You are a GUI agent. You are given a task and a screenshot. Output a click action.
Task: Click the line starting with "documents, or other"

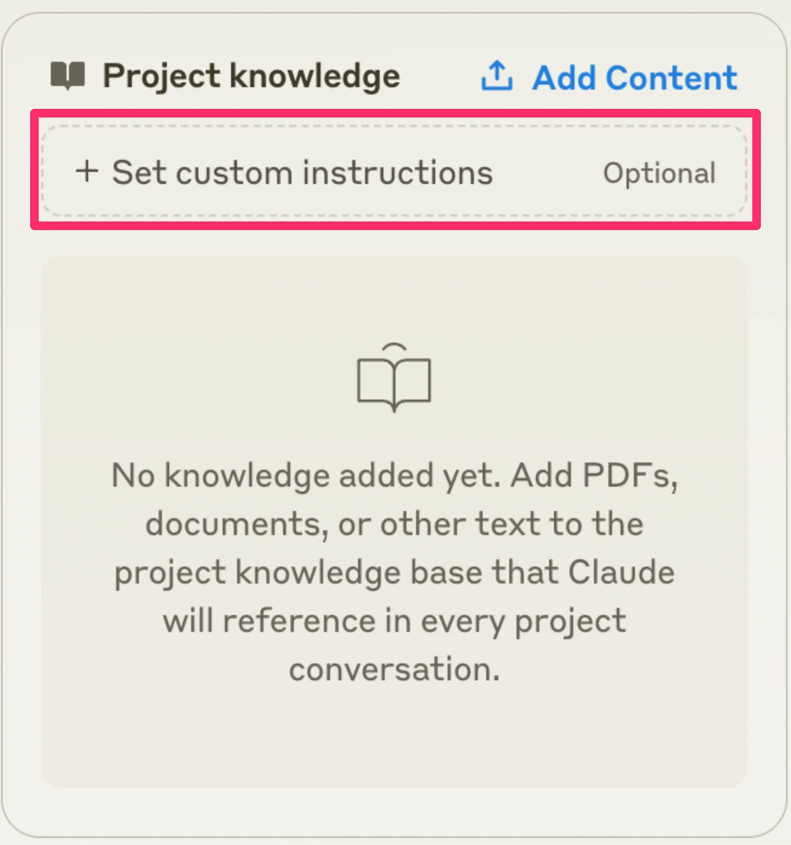(x=394, y=524)
